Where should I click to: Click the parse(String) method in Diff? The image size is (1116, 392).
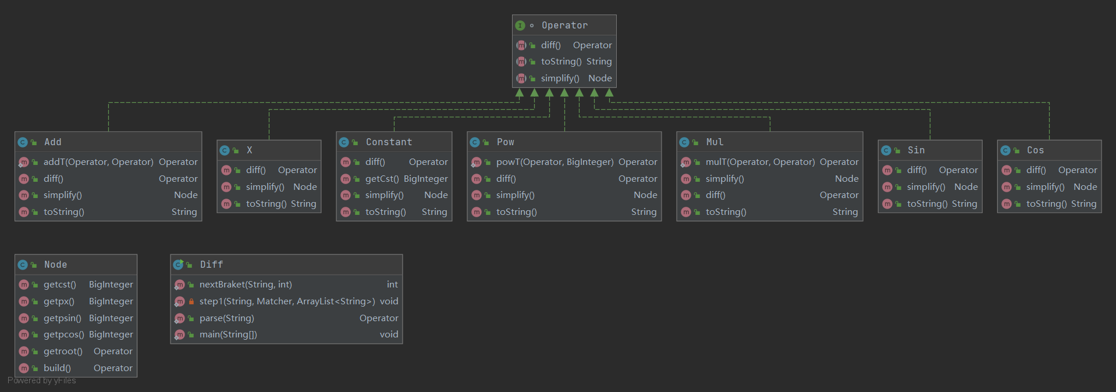[x=227, y=318]
